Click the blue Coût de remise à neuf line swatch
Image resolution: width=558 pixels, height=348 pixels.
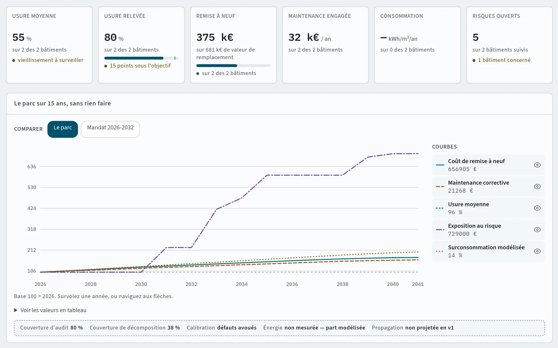440,165
